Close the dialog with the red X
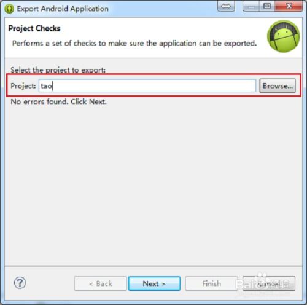Screen dimensions: 307x305 [x=289, y=6]
